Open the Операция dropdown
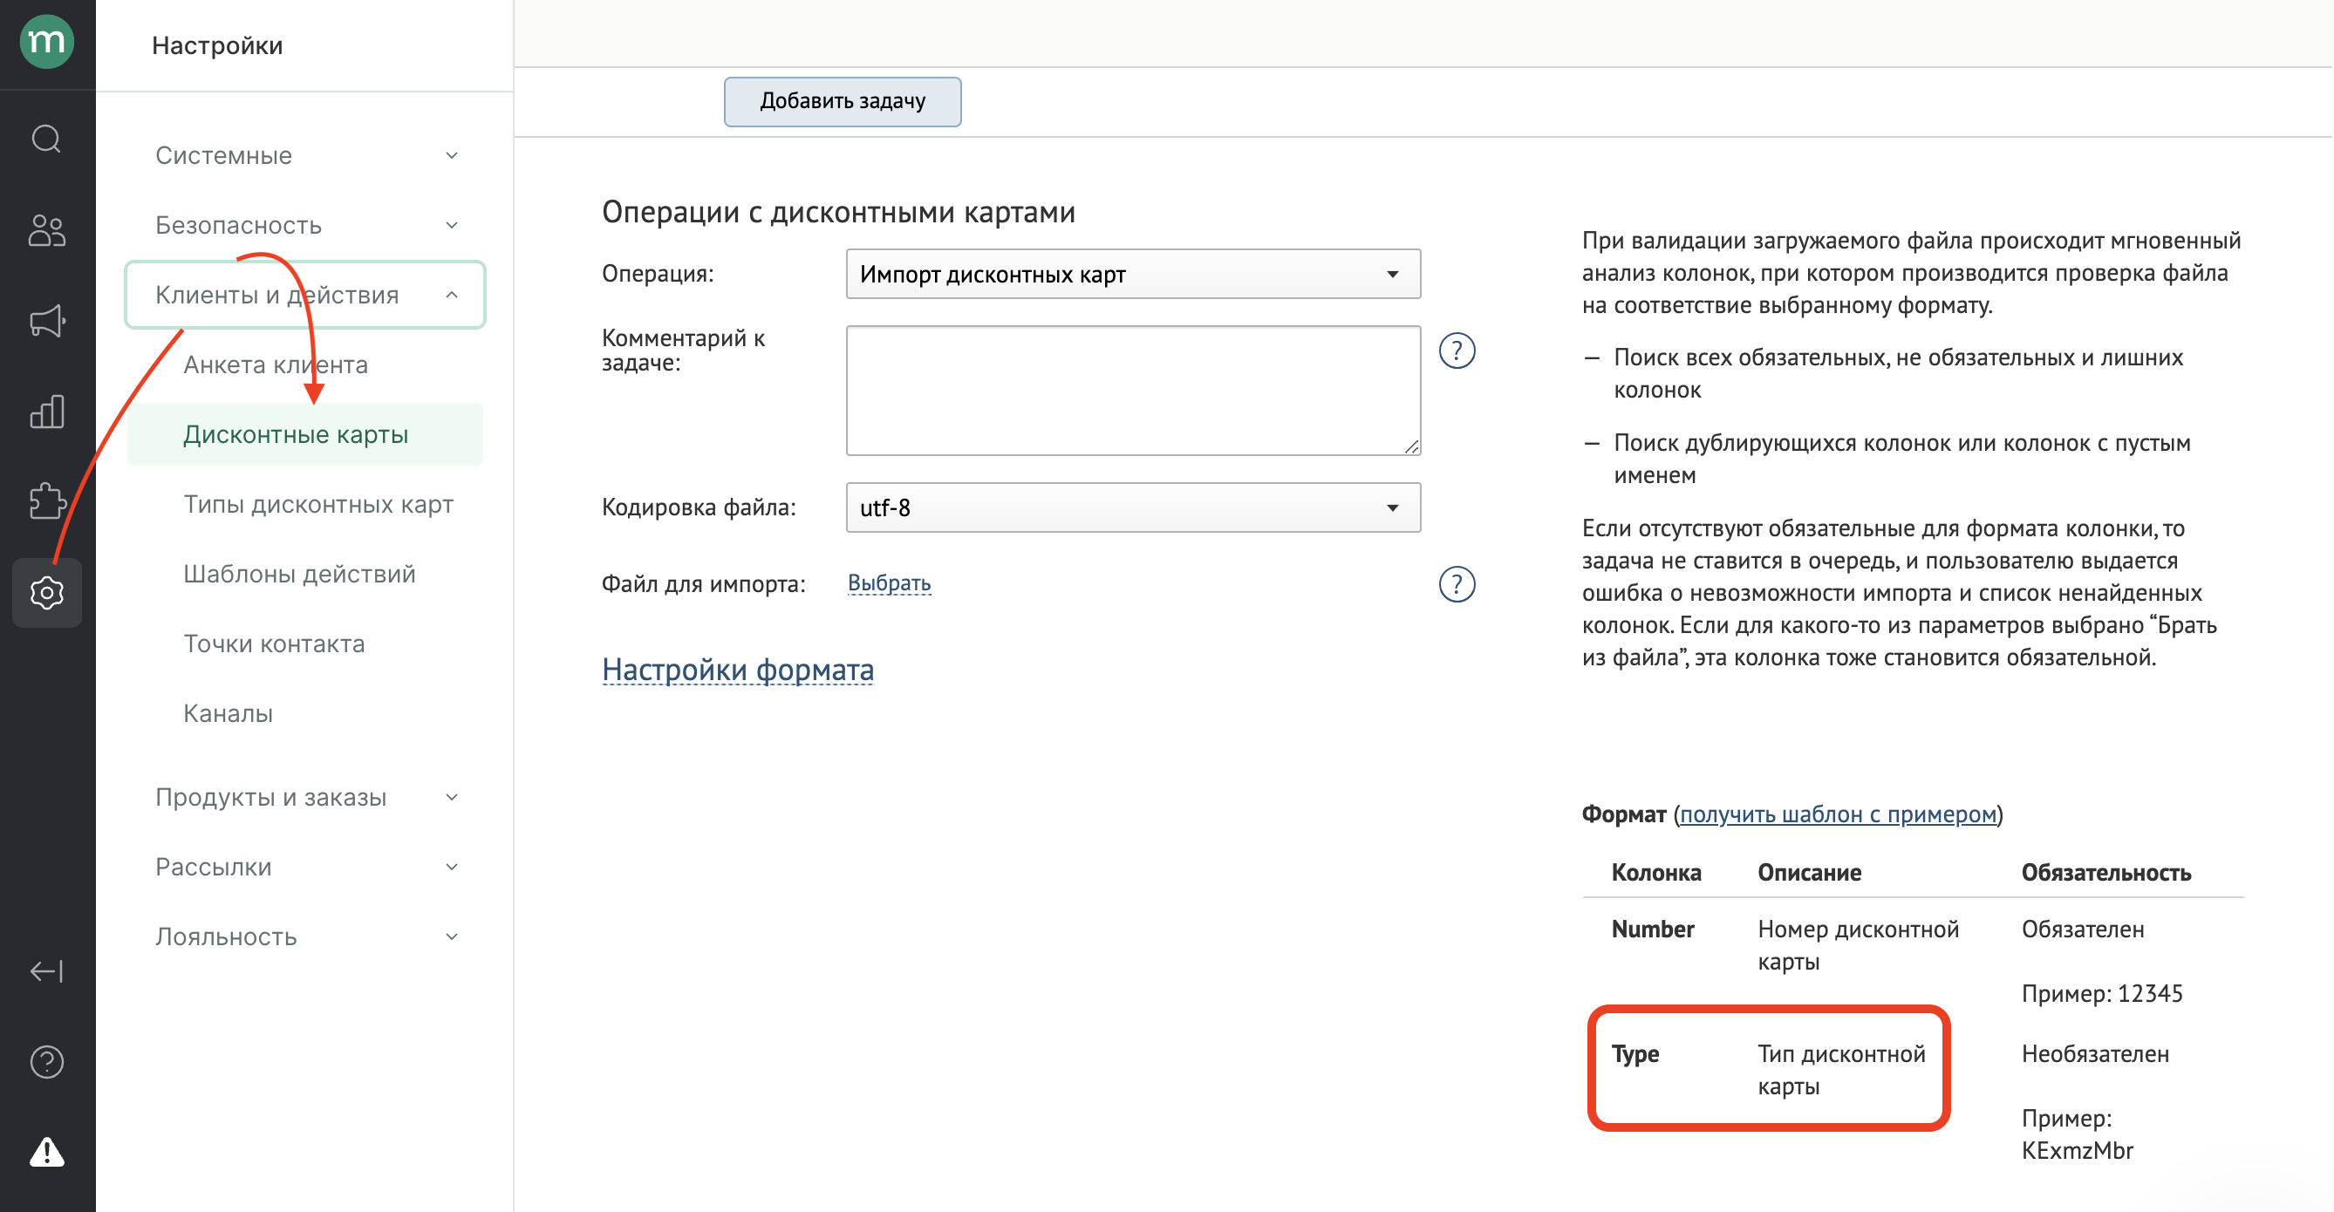The height and width of the screenshot is (1212, 2334). pyautogui.click(x=1133, y=274)
